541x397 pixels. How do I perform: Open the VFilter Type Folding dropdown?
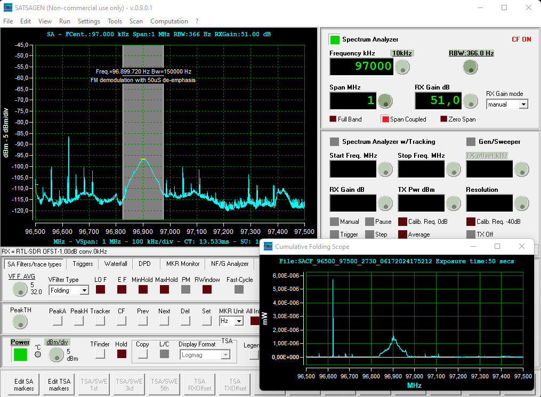point(84,290)
